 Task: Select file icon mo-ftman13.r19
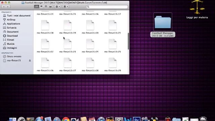pyautogui.click(x=68, y=25)
